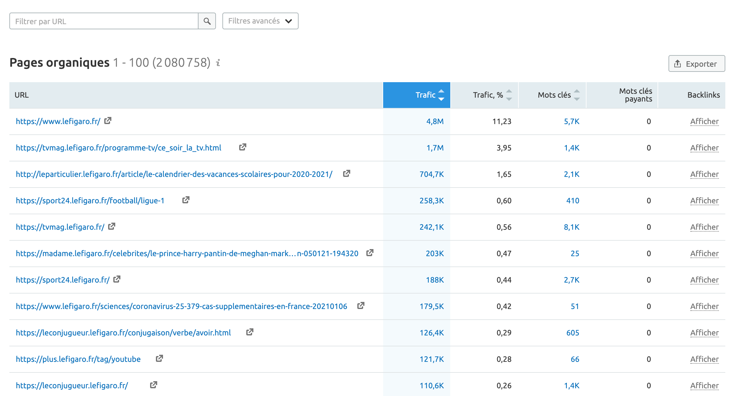Image resolution: width=745 pixels, height=396 pixels.
Task: Click the Trafic column sort arrows
Action: tap(442, 95)
